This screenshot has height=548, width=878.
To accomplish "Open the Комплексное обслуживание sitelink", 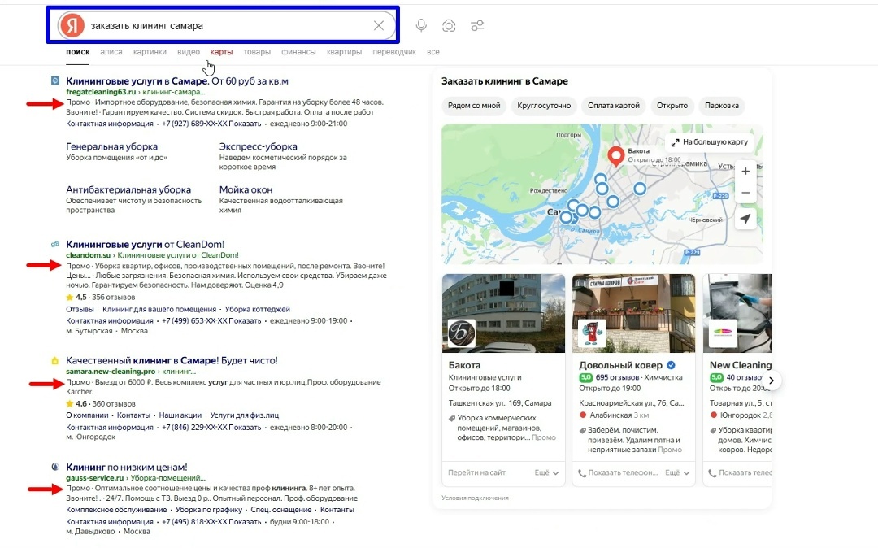I will point(116,509).
